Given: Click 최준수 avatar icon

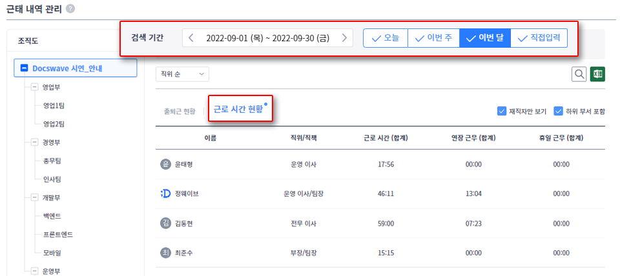Looking at the screenshot, I should tap(165, 253).
